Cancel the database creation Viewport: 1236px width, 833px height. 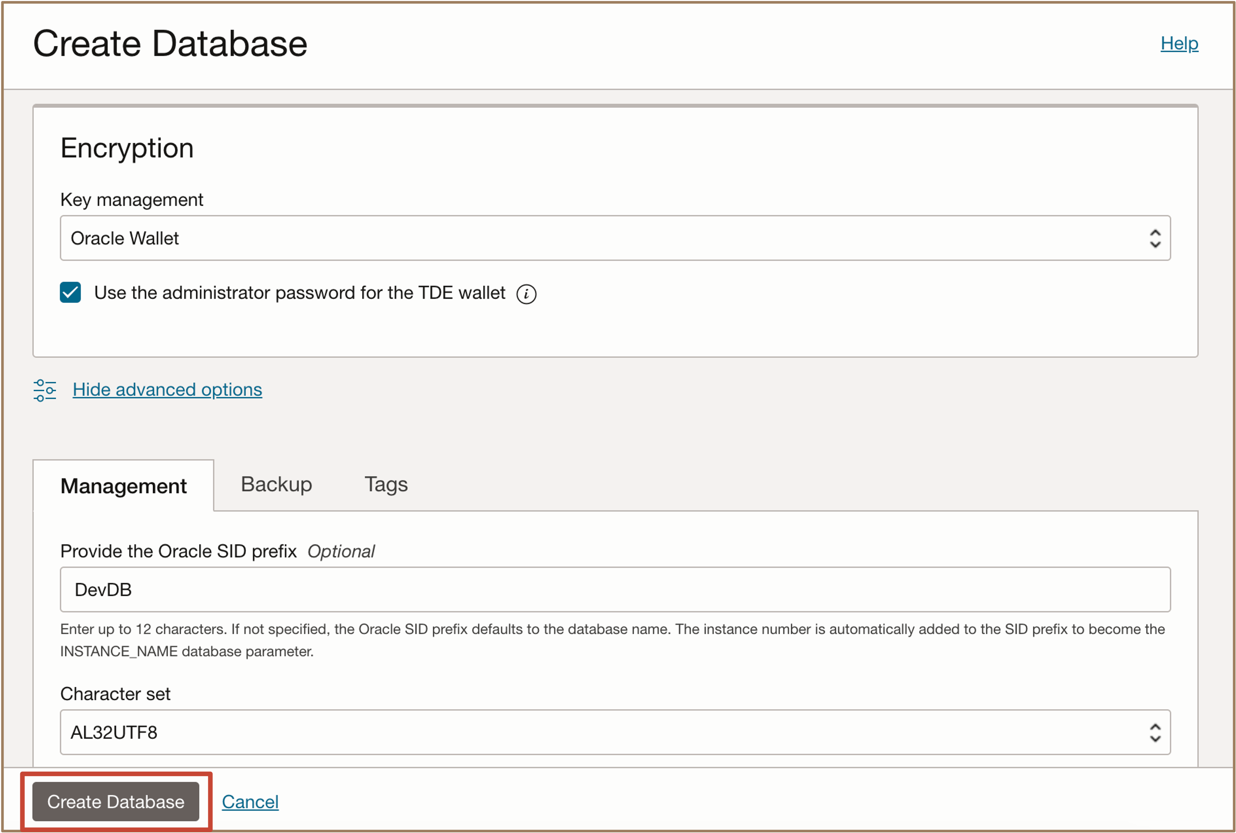(x=250, y=802)
